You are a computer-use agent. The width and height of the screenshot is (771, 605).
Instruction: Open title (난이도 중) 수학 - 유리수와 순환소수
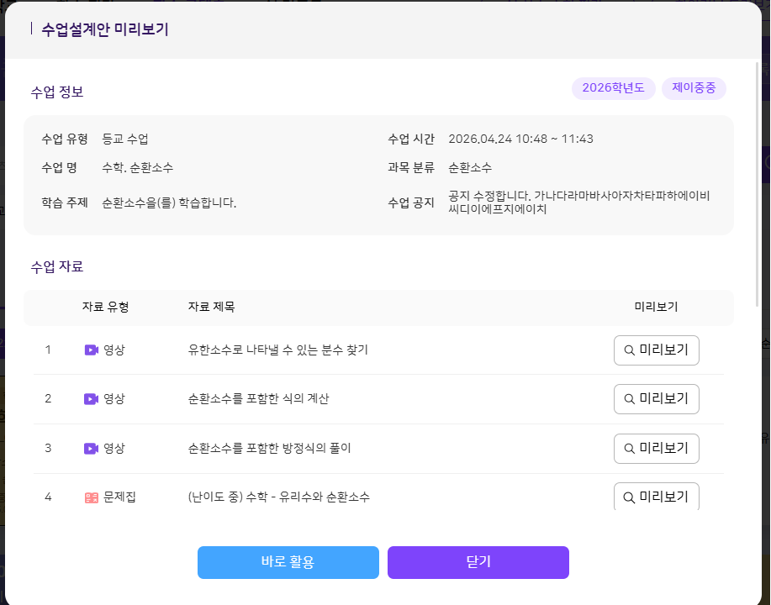(x=278, y=497)
